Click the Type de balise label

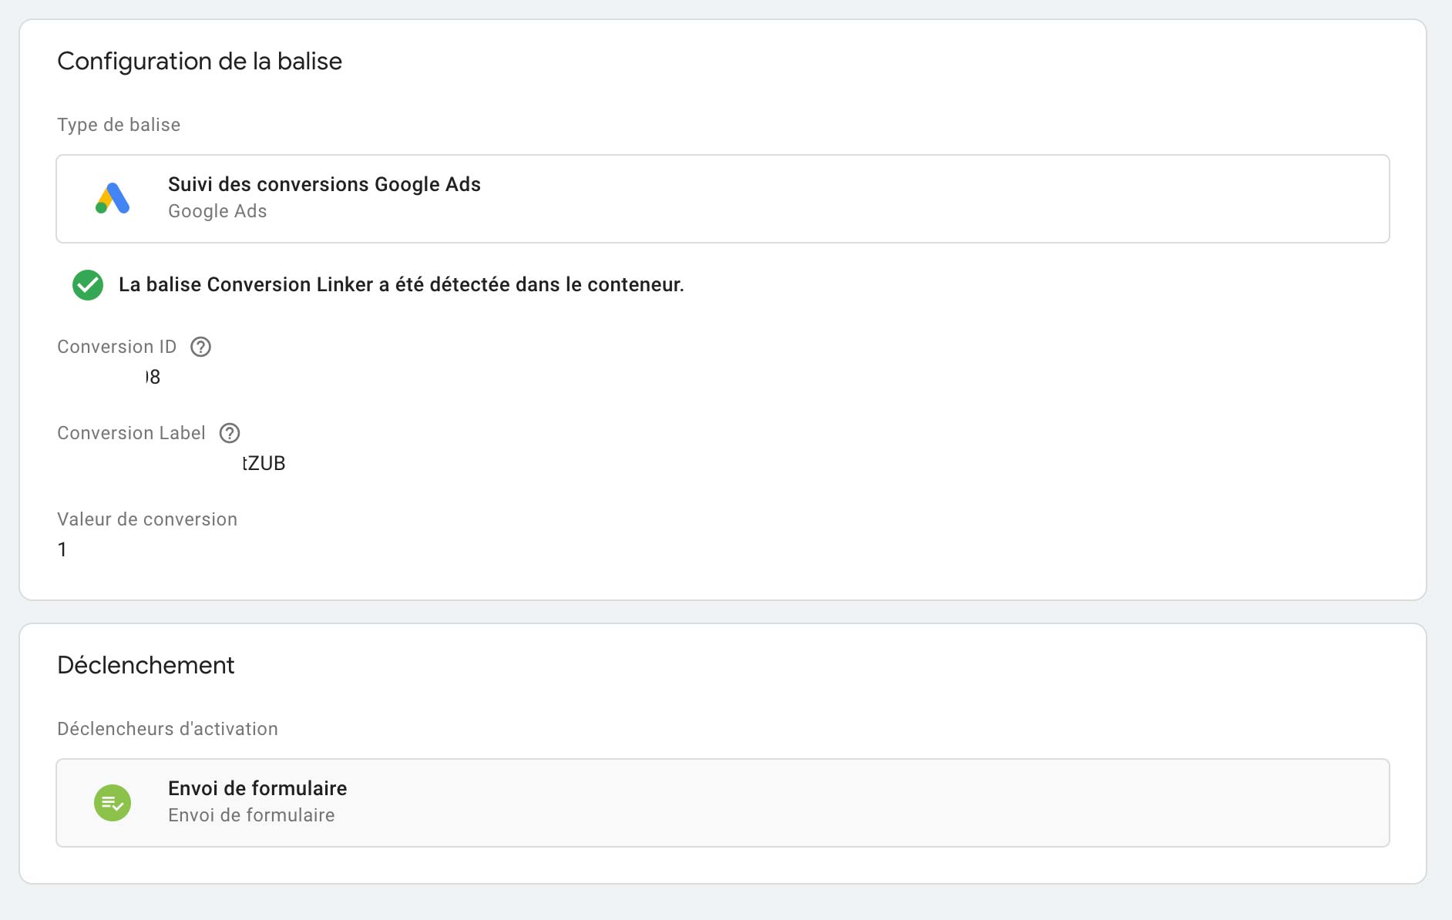[119, 125]
